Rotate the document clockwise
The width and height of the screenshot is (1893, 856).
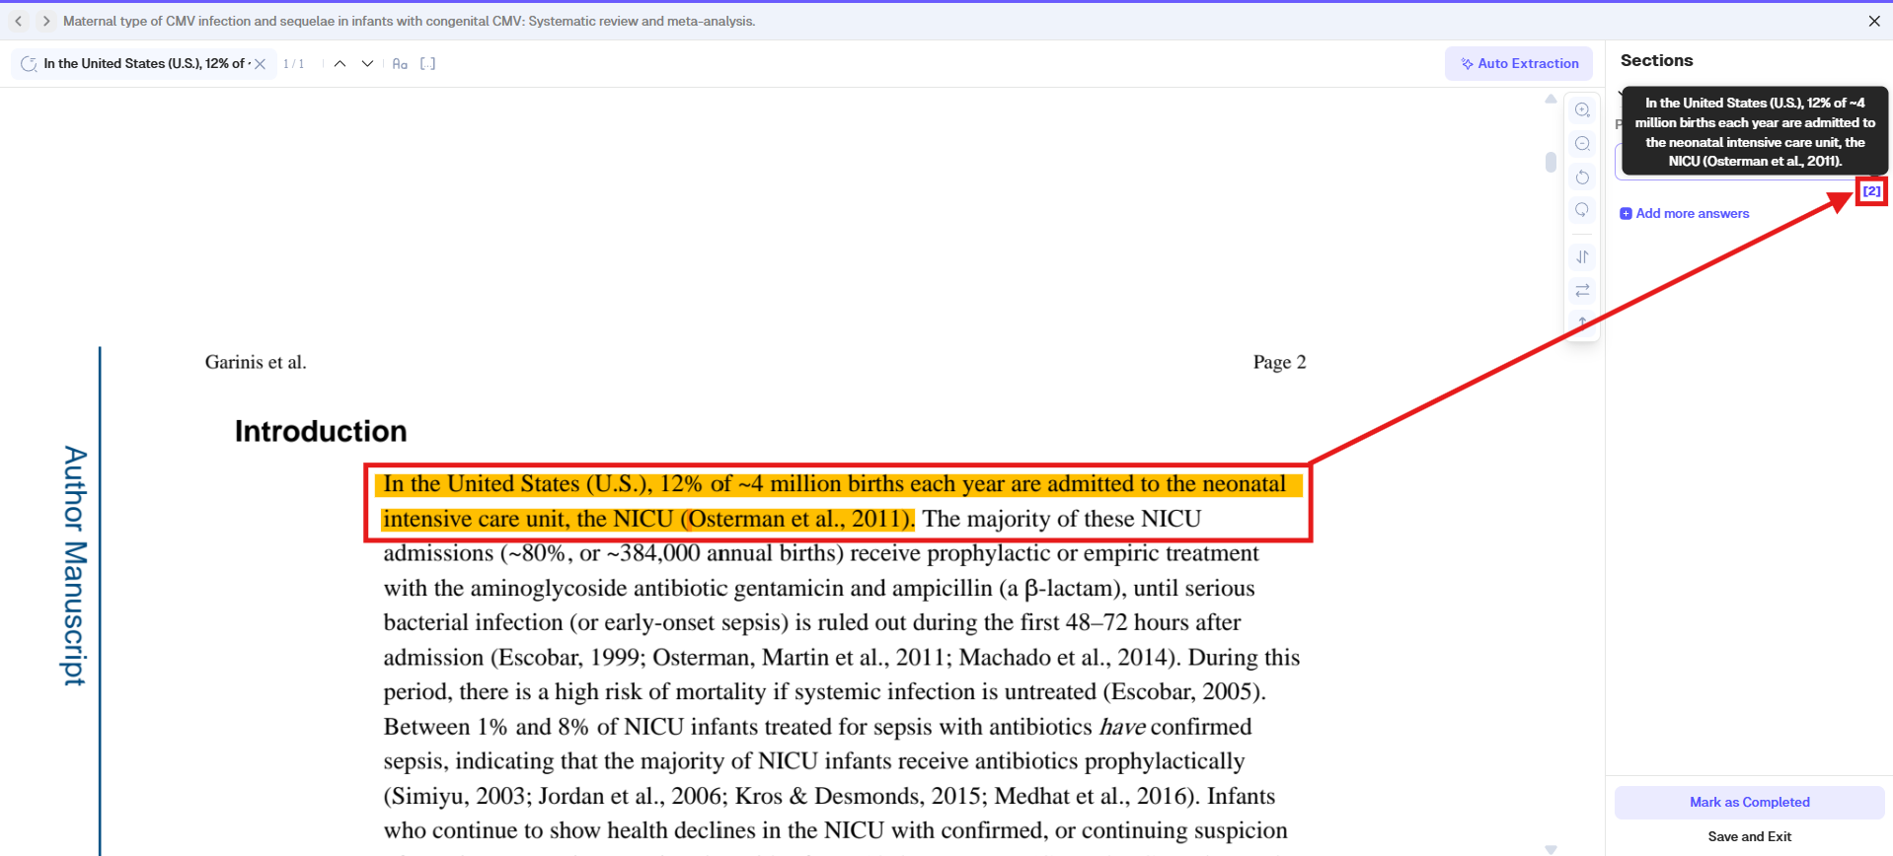pos(1582,210)
